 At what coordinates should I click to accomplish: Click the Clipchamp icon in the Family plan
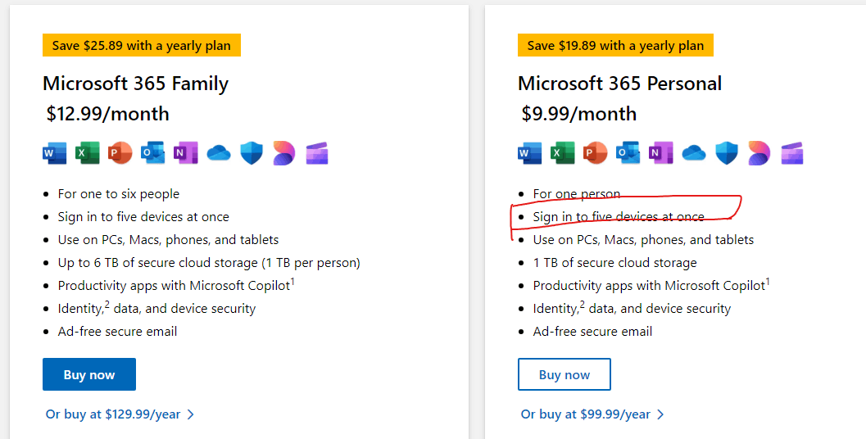(x=317, y=153)
